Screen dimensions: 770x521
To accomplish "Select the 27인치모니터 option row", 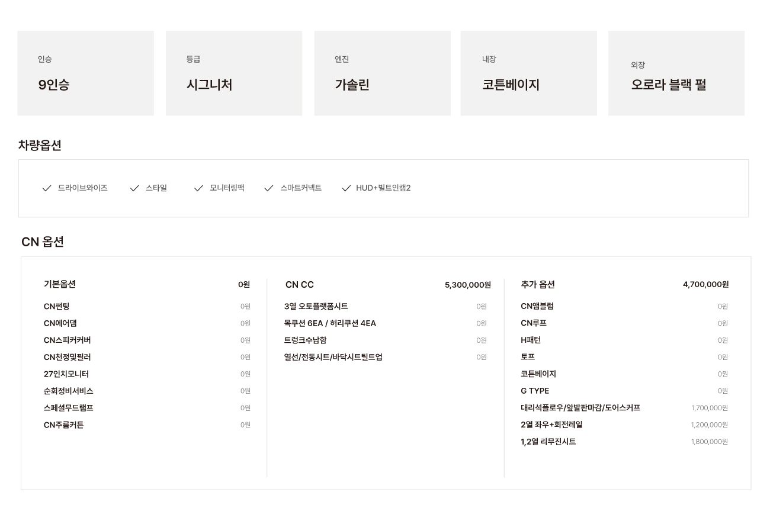I will [66, 374].
